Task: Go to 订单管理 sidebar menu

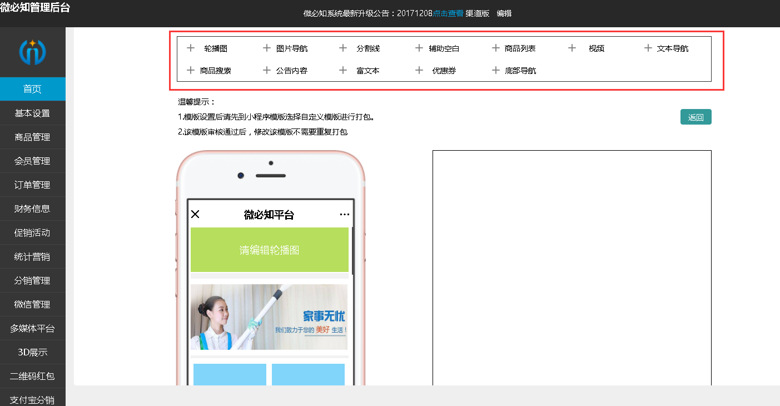Action: click(33, 185)
